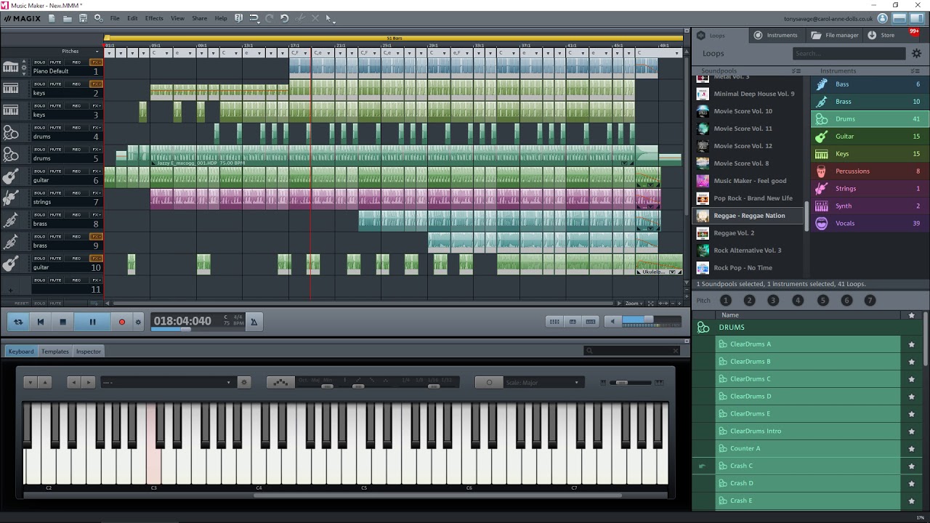930x523 pixels.
Task: Solo the drums track 4
Action: (40, 128)
